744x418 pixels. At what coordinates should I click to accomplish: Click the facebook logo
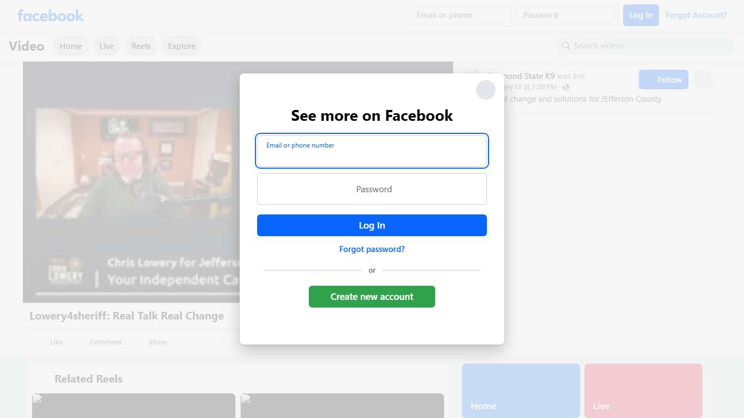tap(51, 15)
